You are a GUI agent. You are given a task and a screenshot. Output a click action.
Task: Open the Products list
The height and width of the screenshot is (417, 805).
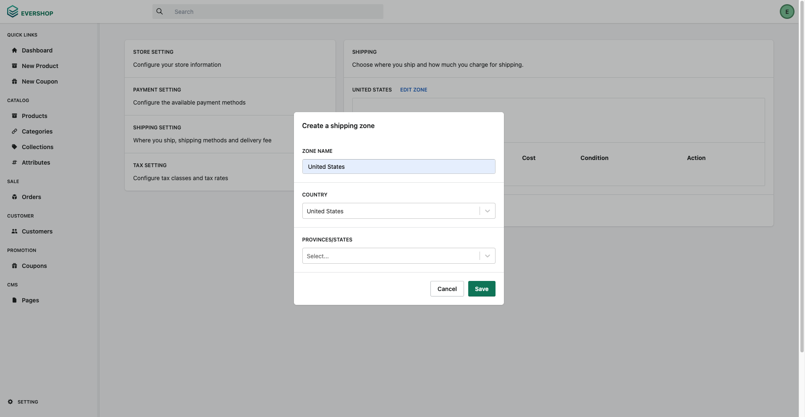click(34, 116)
